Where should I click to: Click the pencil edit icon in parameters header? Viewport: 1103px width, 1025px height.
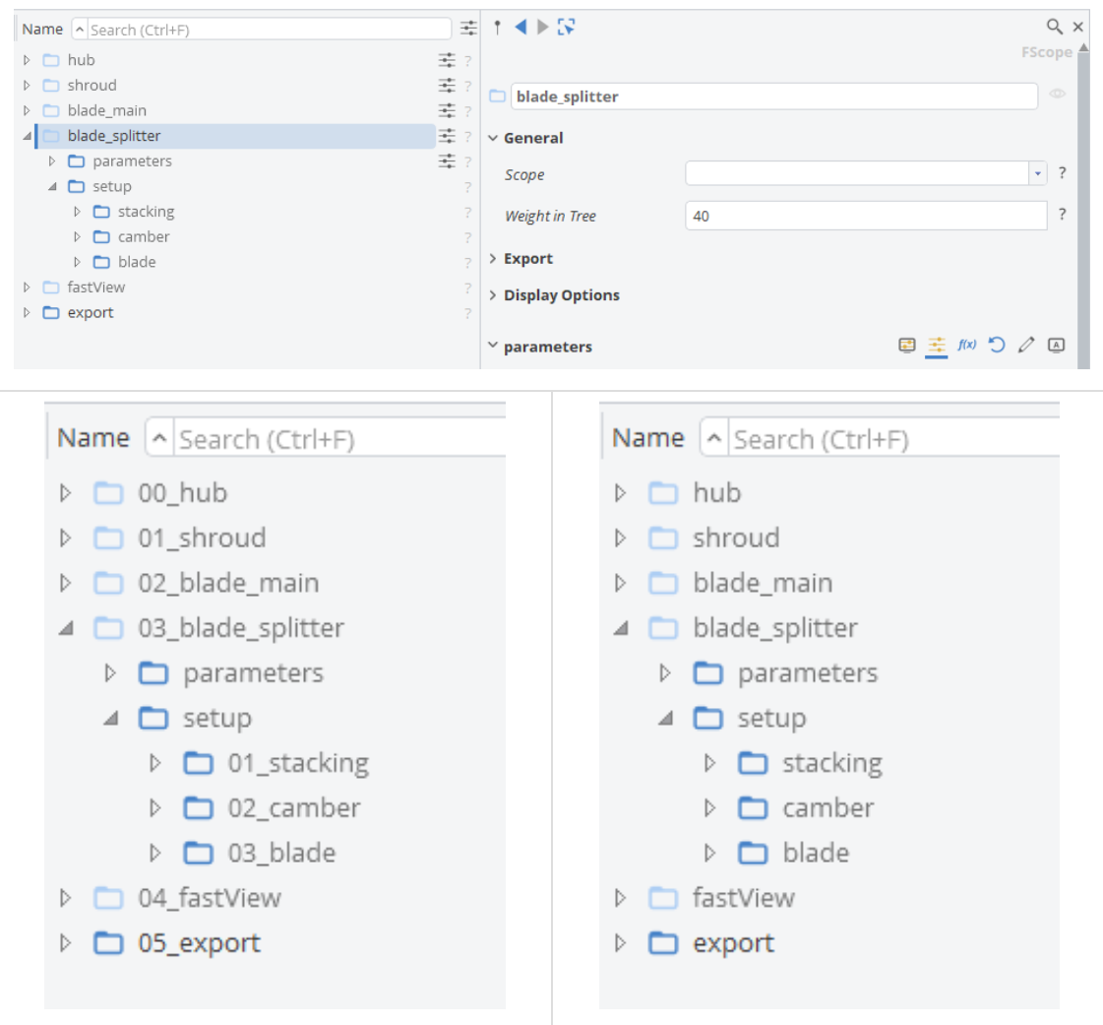pyautogui.click(x=1026, y=345)
